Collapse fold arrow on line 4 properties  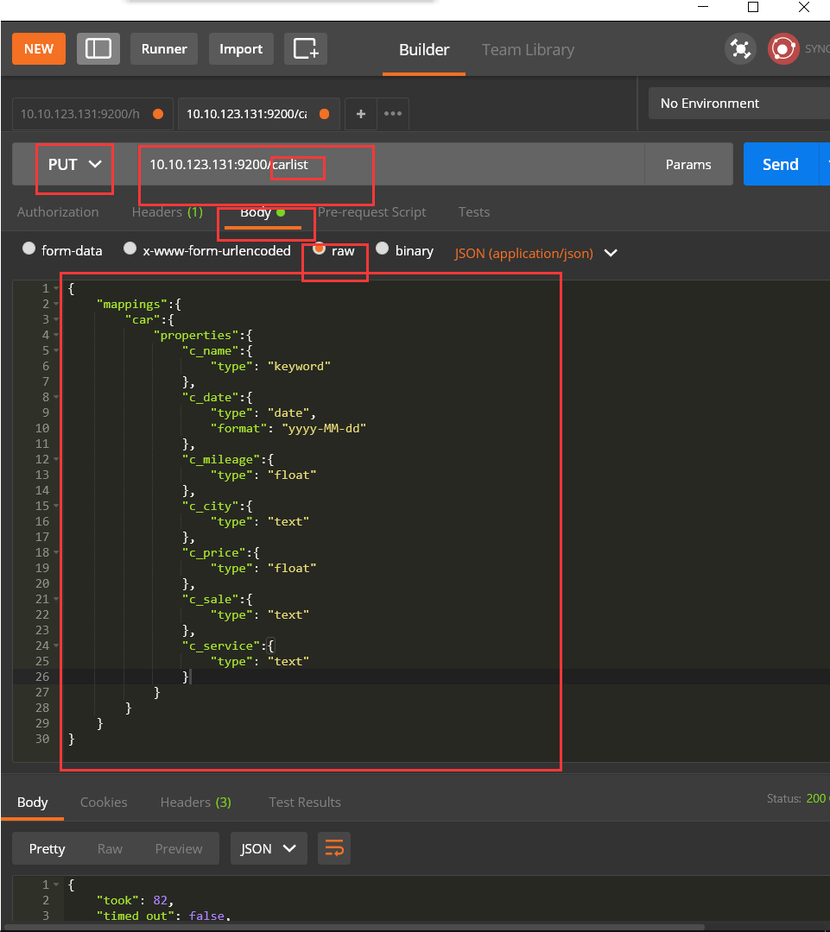56,335
